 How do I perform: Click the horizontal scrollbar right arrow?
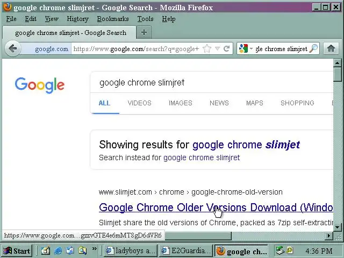[x=329, y=236]
